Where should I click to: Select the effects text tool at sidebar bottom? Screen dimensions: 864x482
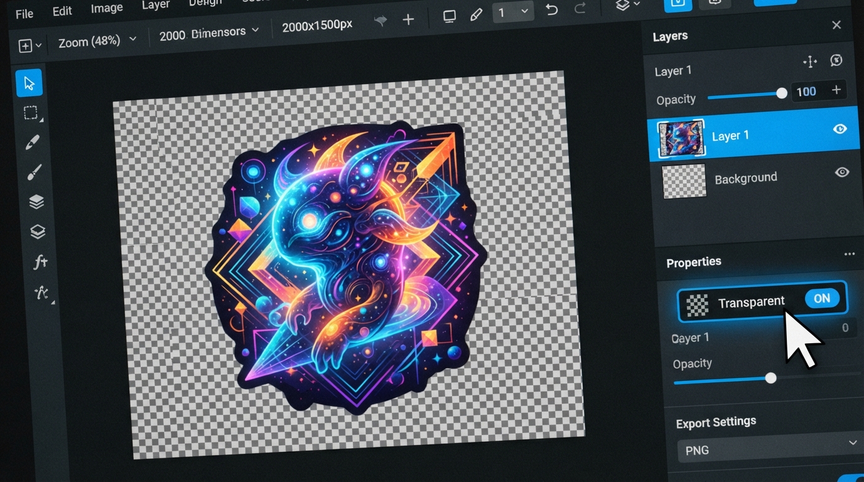[42, 292]
